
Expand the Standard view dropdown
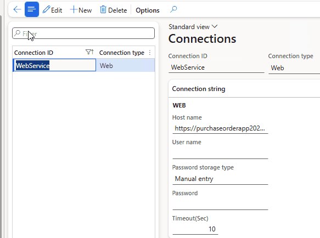tap(193, 27)
